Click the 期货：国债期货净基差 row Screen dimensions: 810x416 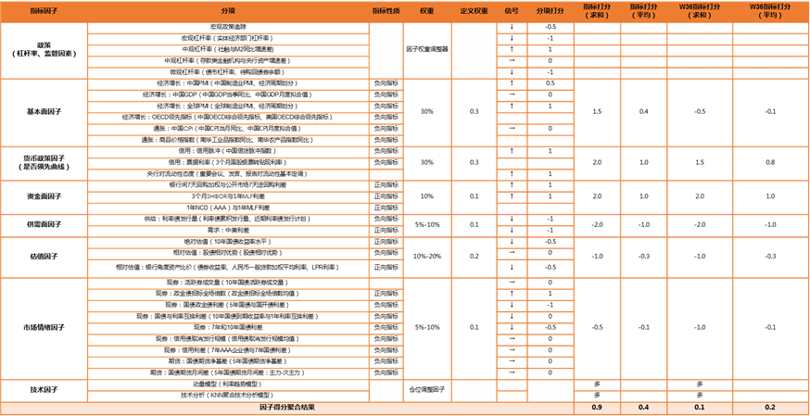pyautogui.click(x=228, y=362)
